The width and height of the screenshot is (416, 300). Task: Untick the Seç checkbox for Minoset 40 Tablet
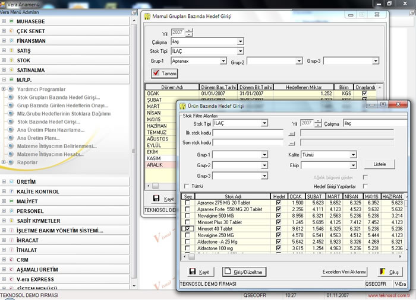[187, 228]
